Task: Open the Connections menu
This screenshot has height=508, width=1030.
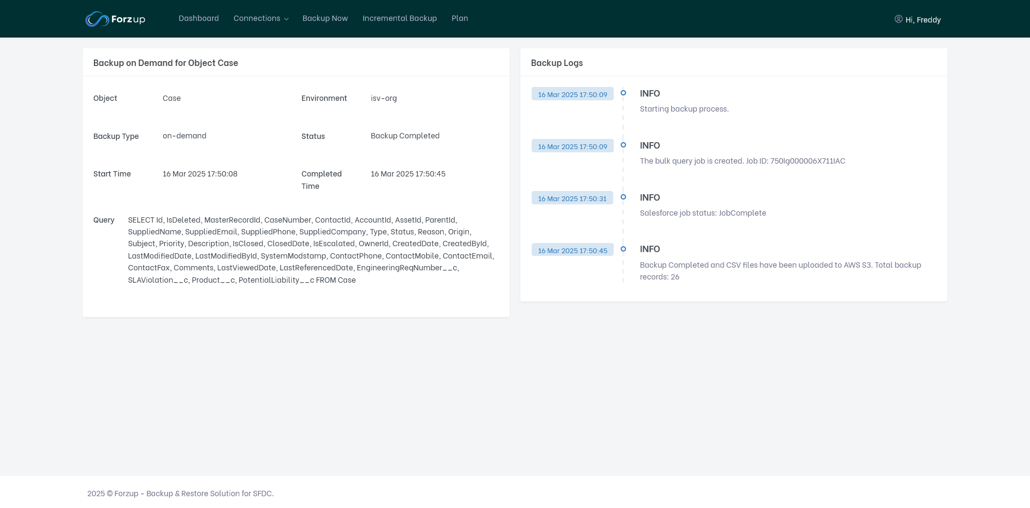Action: point(256,18)
